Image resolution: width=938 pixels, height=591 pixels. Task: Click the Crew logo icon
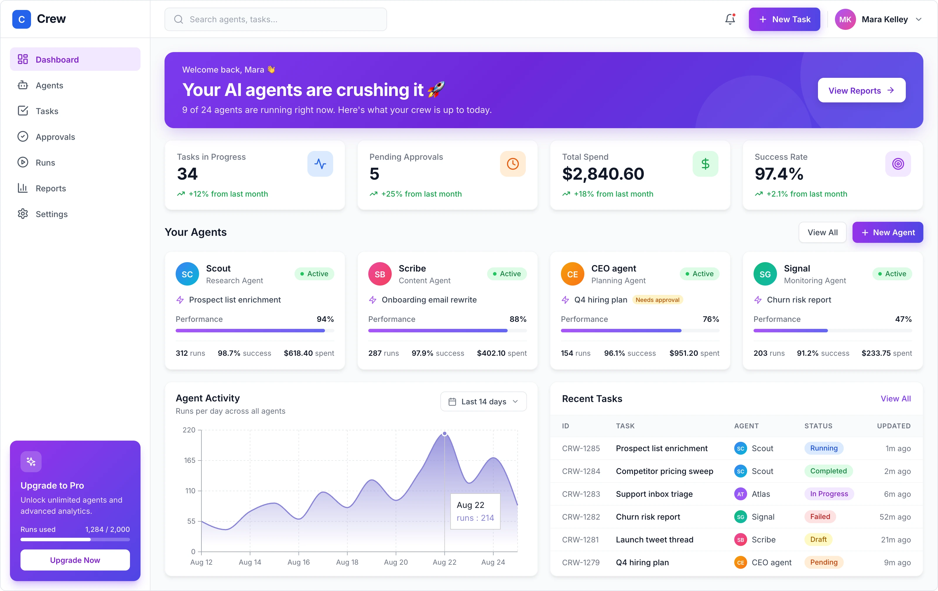(21, 19)
